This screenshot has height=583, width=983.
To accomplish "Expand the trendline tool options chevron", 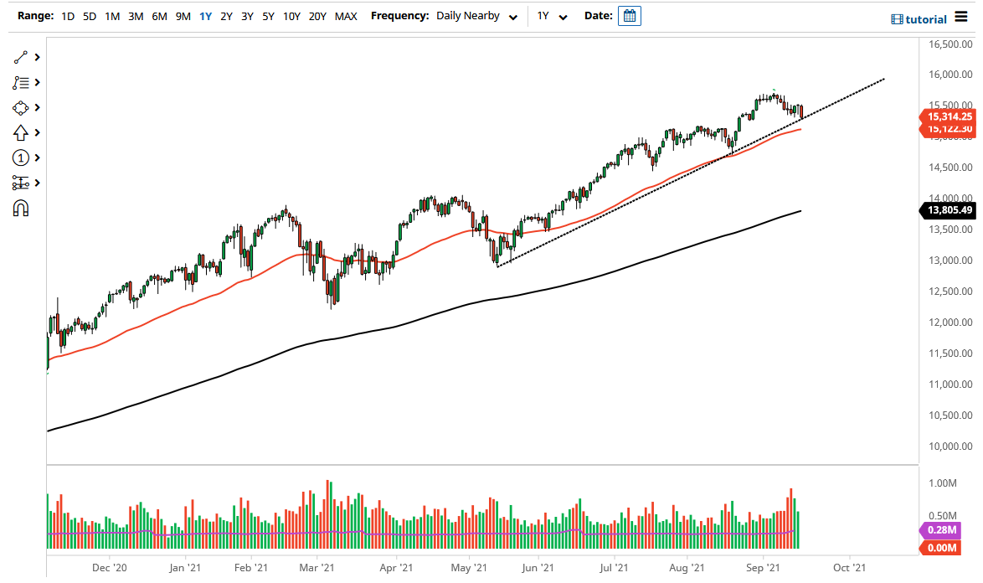I will pos(37,57).
